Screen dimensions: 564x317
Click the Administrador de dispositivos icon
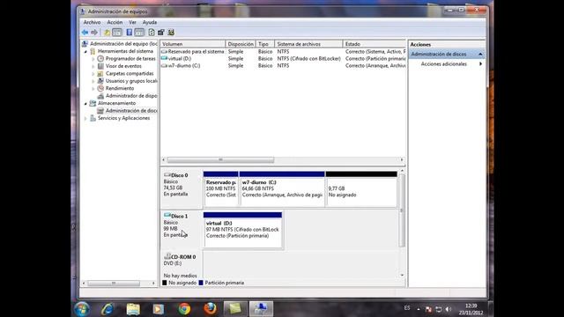tap(100, 96)
